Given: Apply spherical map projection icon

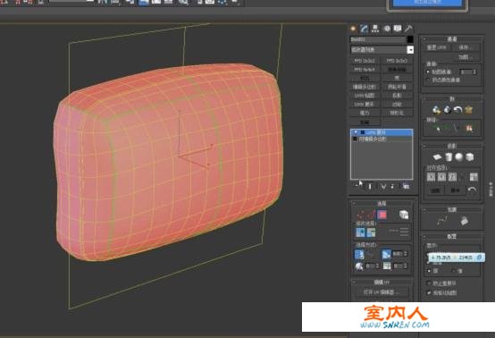Looking at the screenshot, I should 458,156.
